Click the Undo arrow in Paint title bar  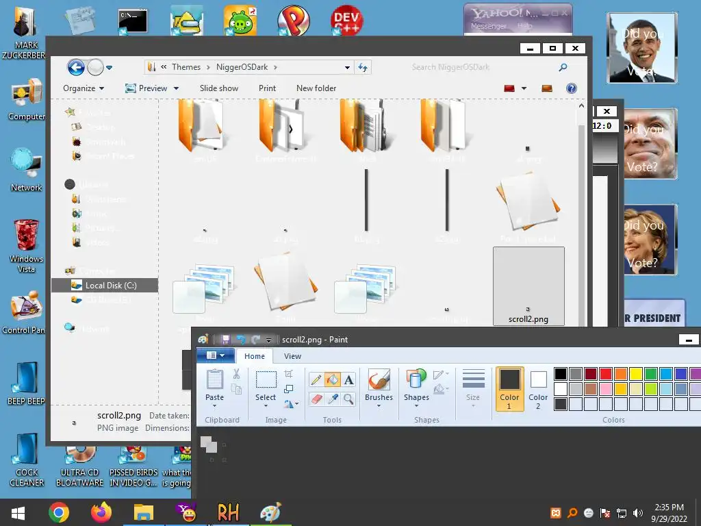pyautogui.click(x=240, y=340)
